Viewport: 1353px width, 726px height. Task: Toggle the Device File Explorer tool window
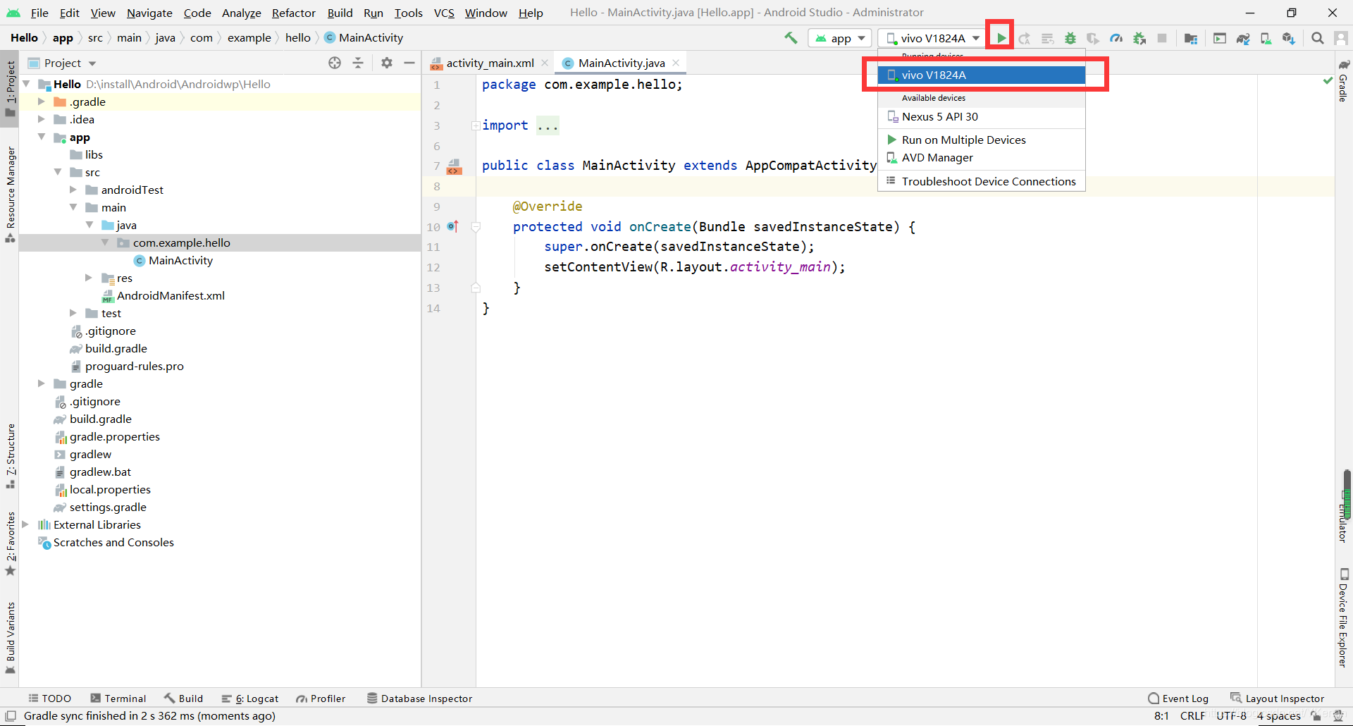1343,618
